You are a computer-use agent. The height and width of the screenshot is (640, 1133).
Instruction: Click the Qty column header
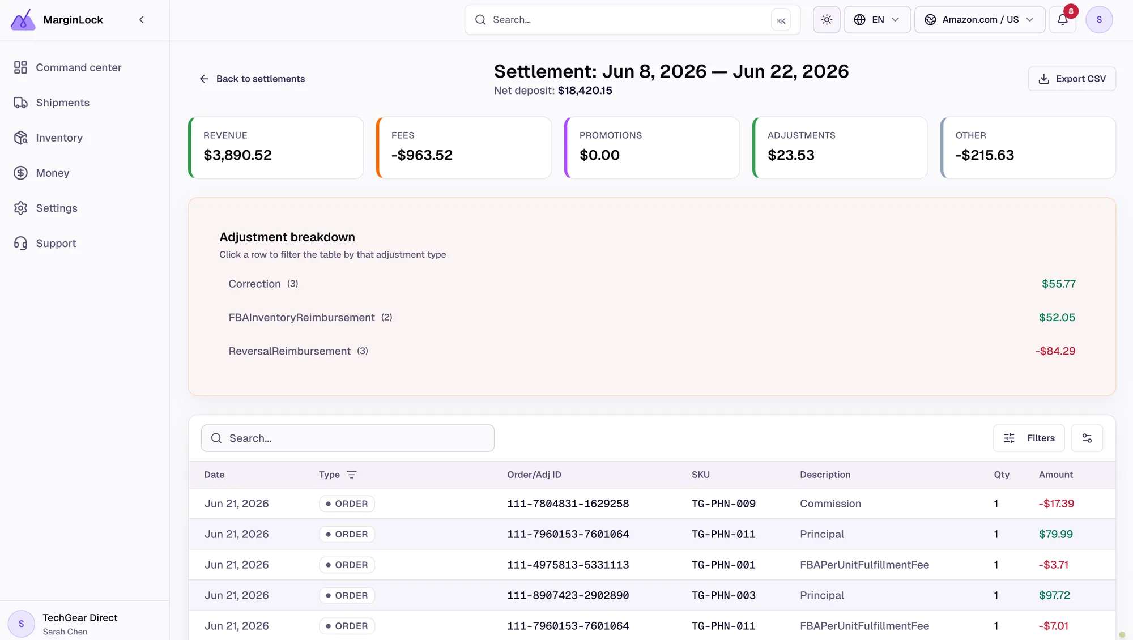1002,475
